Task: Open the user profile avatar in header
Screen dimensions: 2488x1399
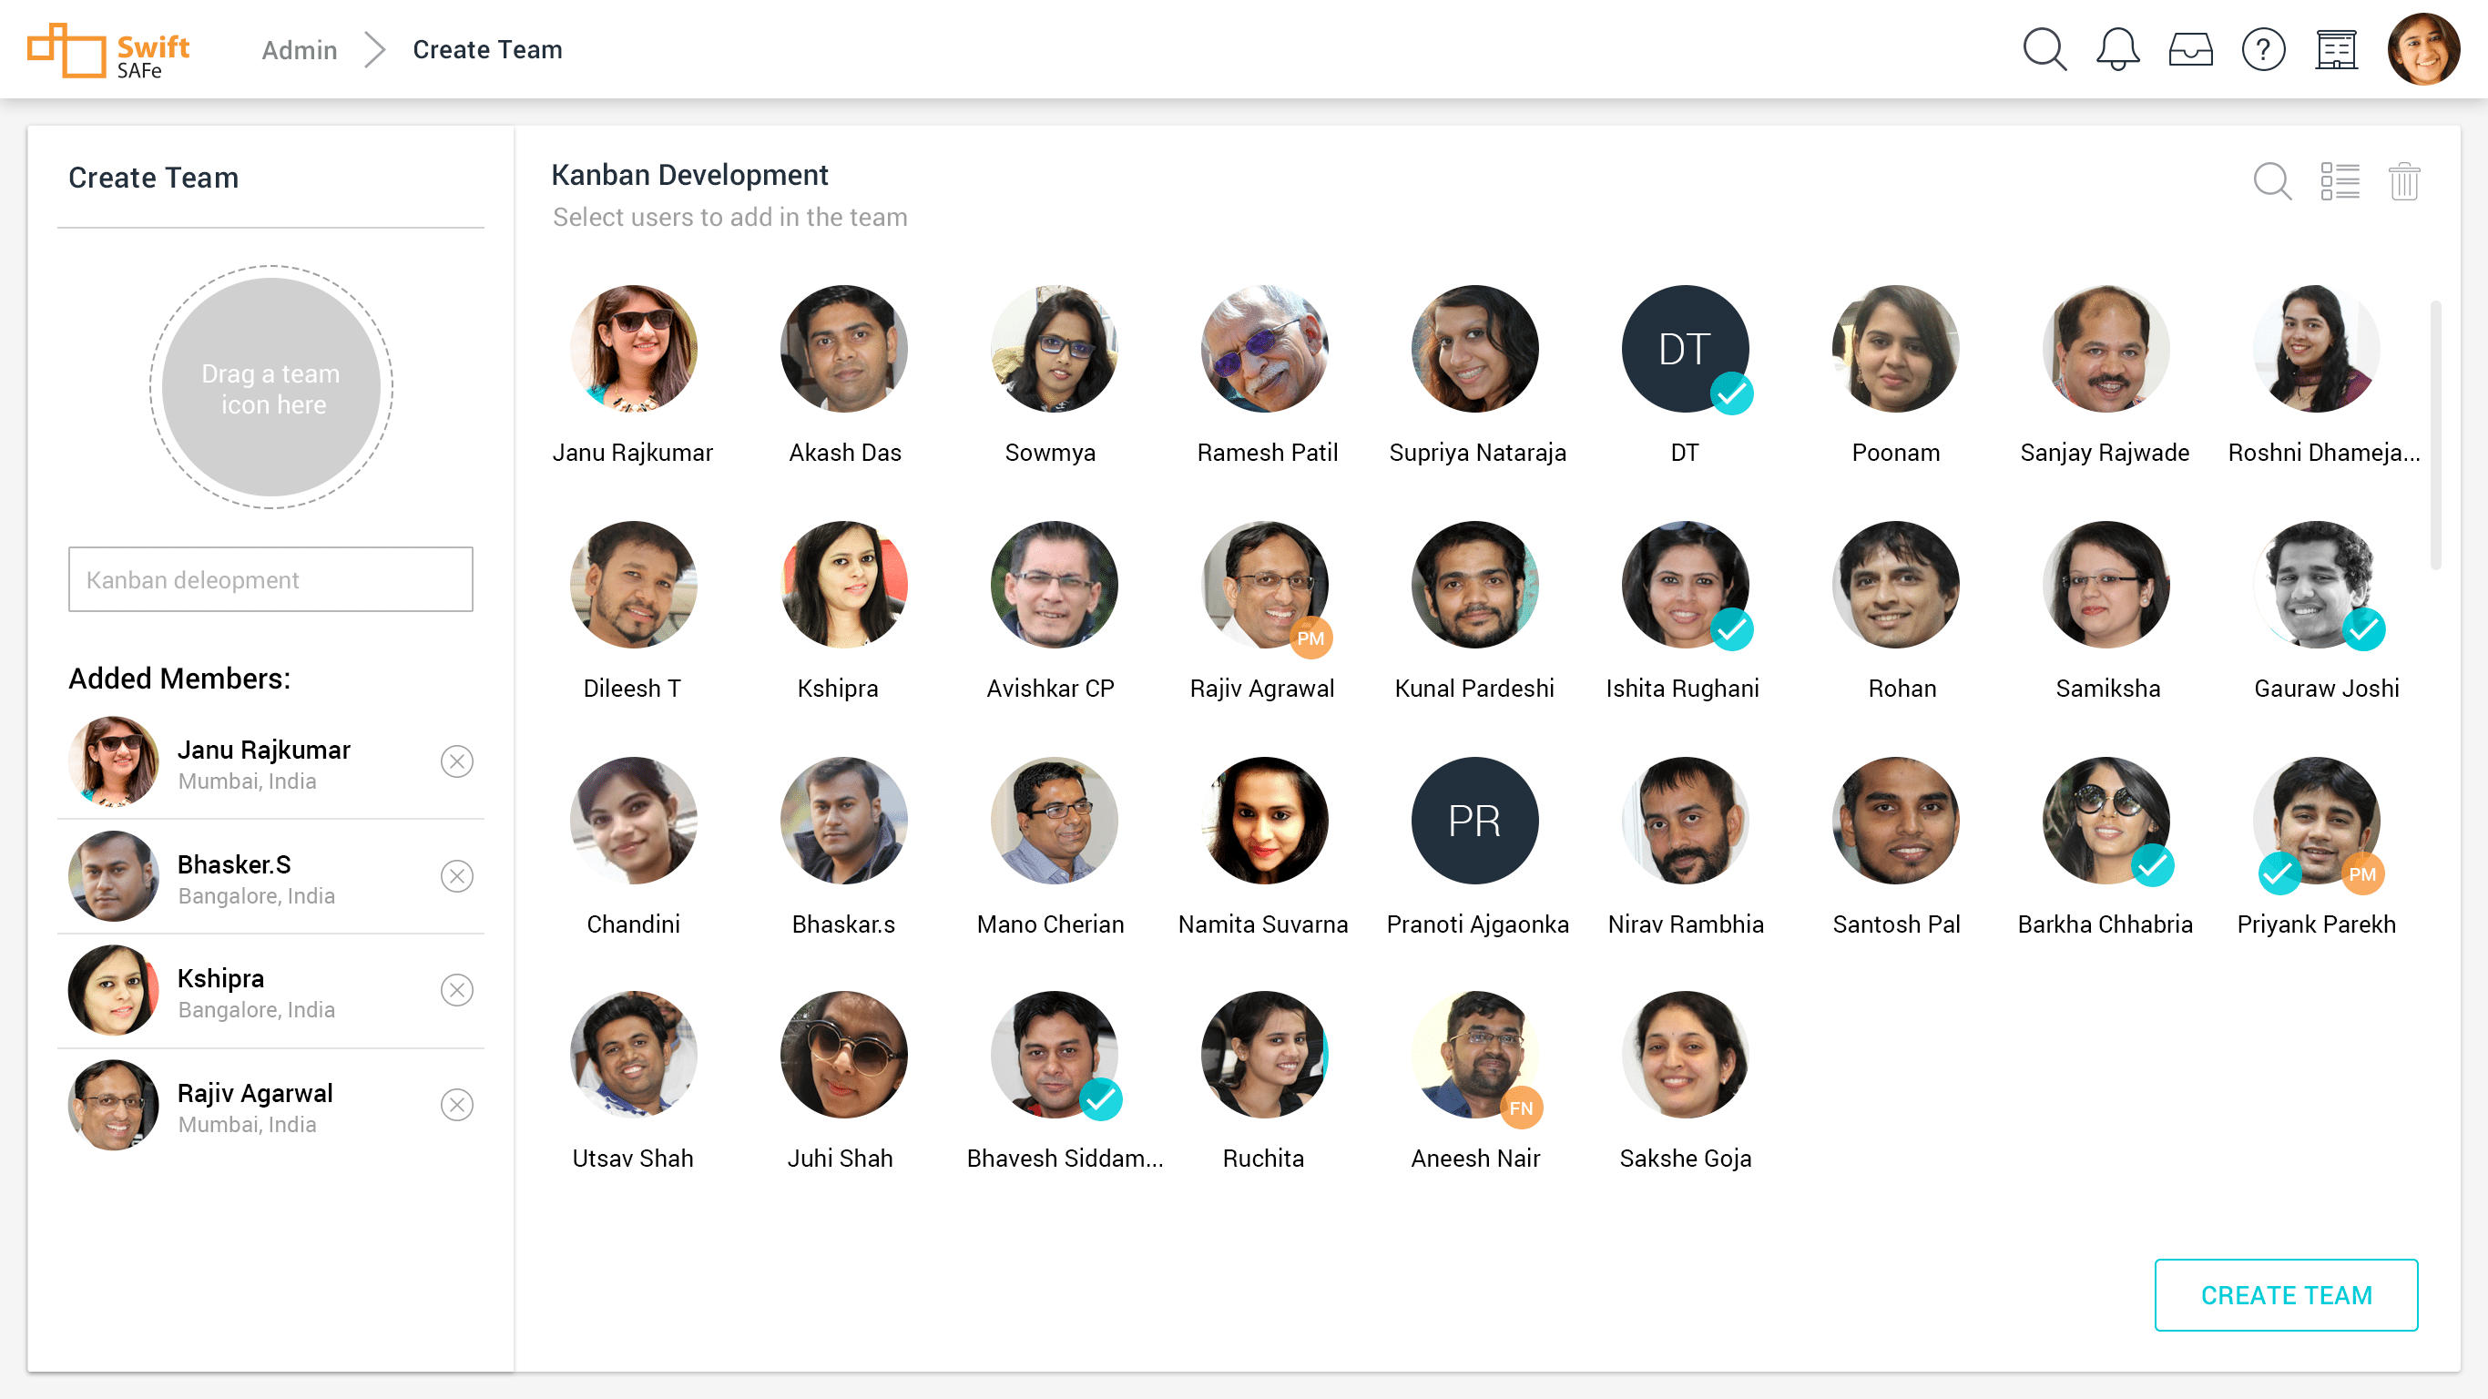Action: pos(2422,49)
